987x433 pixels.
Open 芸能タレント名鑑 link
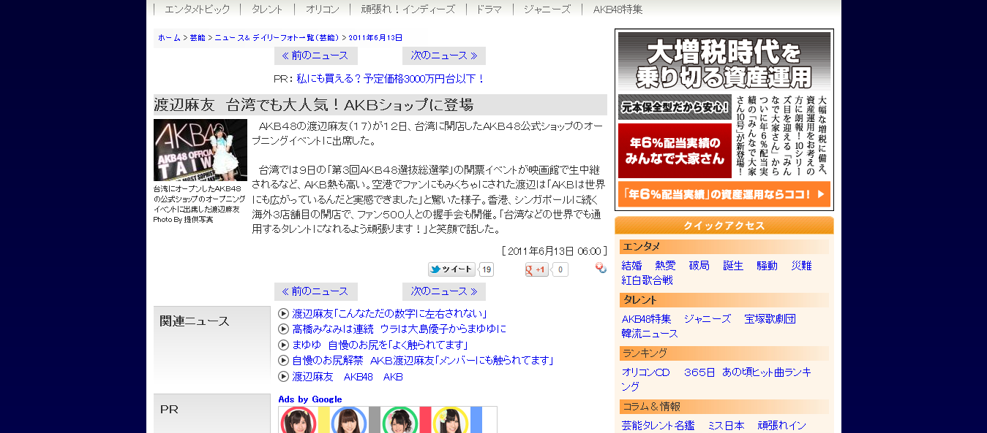click(658, 426)
